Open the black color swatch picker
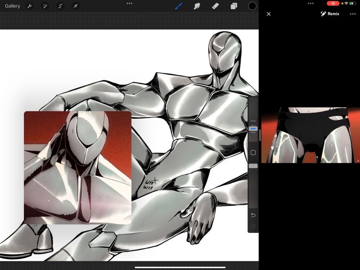The image size is (360, 270). click(x=252, y=6)
